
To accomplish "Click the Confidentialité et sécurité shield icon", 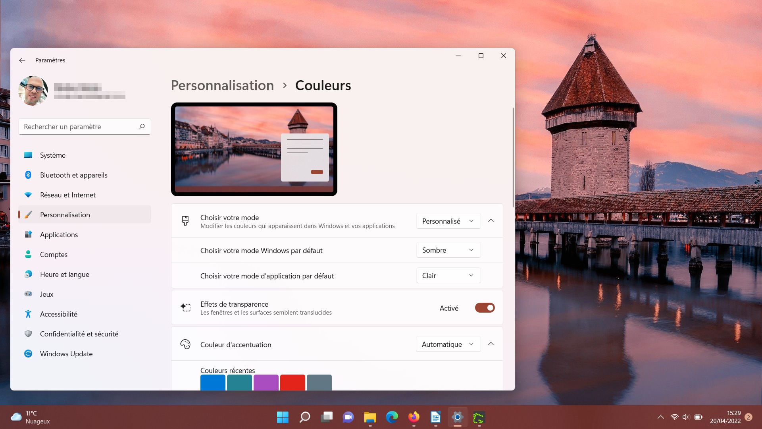I will (28, 334).
